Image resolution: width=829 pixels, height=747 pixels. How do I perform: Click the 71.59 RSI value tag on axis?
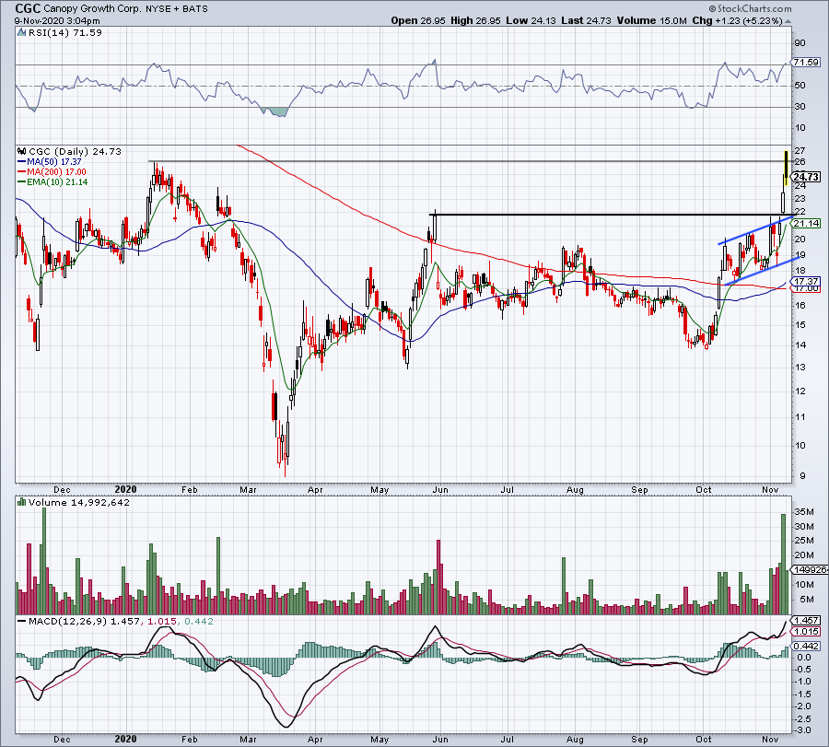806,63
